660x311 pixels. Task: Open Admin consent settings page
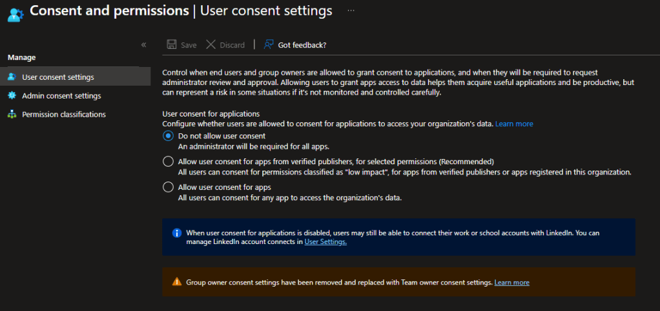(x=61, y=96)
